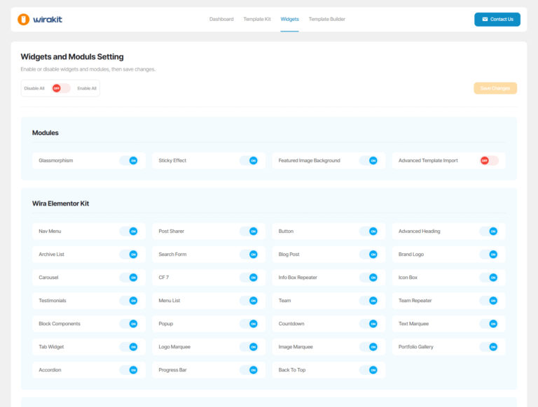Screen dimensions: 538x407
Task: Click the Enable All label
Action: pyautogui.click(x=87, y=88)
